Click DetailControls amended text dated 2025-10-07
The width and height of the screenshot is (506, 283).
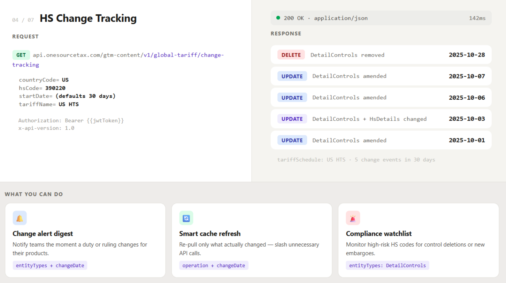click(x=349, y=76)
